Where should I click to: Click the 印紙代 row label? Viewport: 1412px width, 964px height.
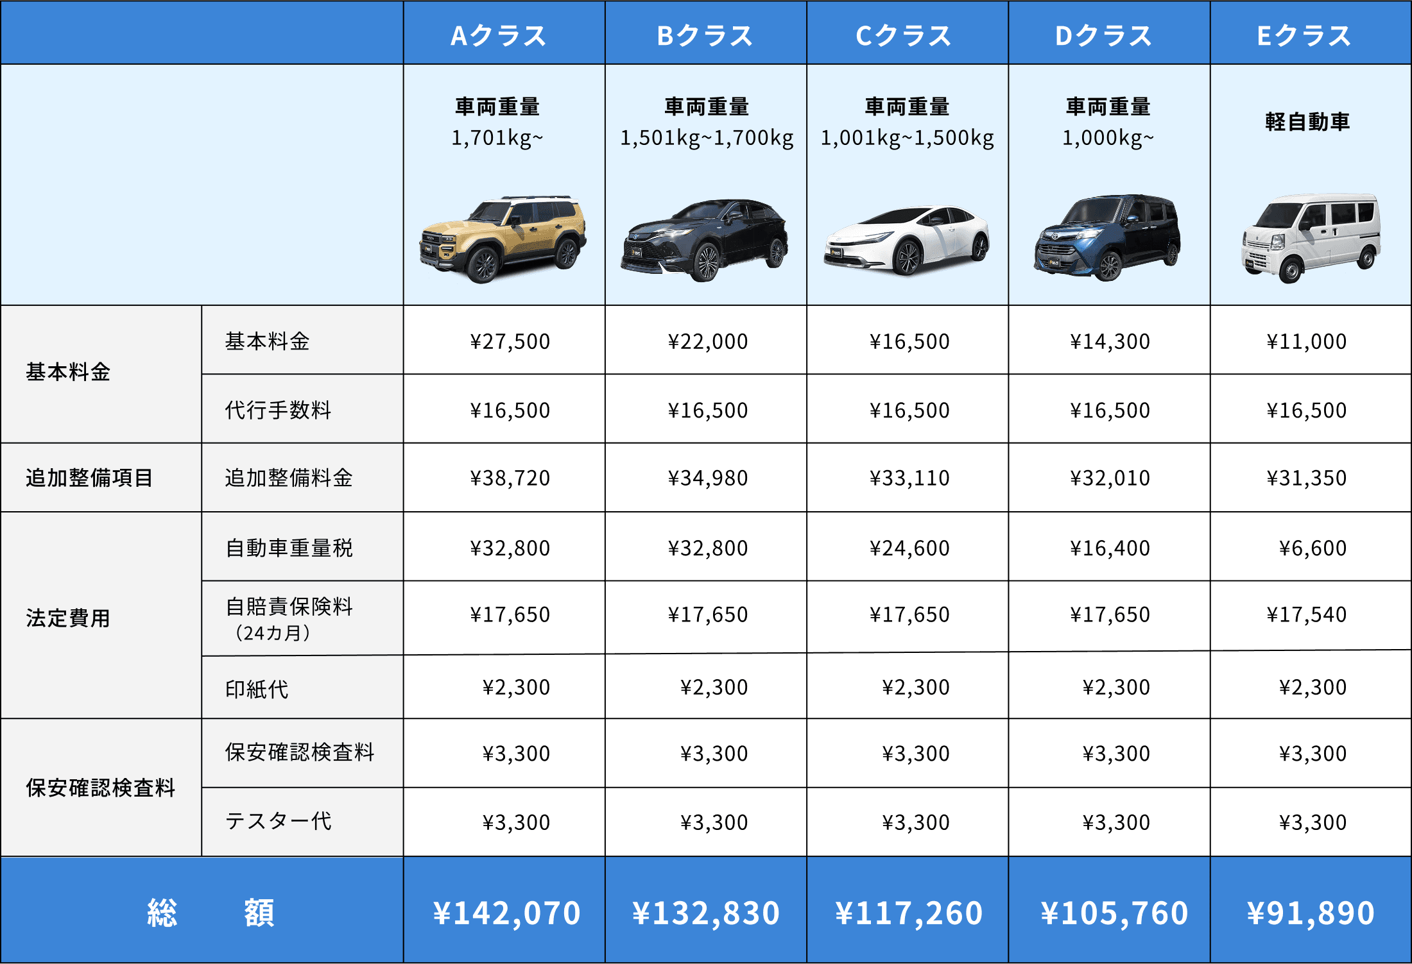click(x=257, y=689)
